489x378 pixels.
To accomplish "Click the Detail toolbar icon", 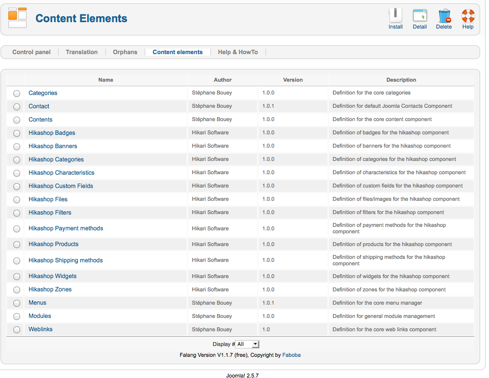I will coord(420,16).
